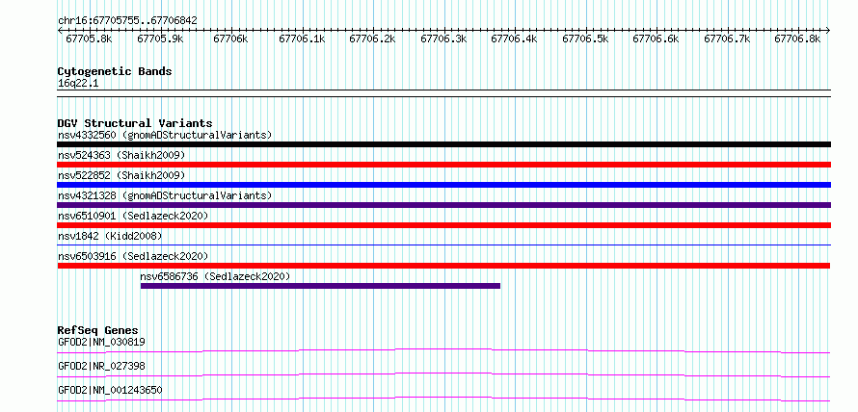
Task: Click the red nsv6503916 variant bar
Action: [x=443, y=266]
